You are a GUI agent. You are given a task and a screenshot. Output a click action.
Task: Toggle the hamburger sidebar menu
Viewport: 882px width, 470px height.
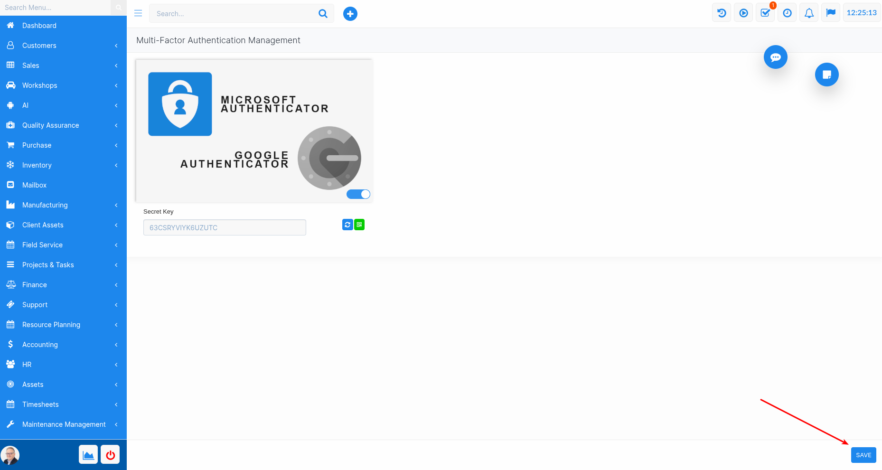[138, 13]
